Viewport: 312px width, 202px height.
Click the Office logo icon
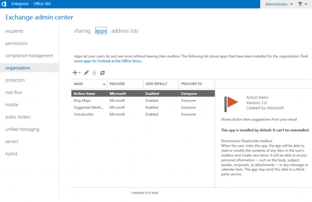(x=4, y=4)
